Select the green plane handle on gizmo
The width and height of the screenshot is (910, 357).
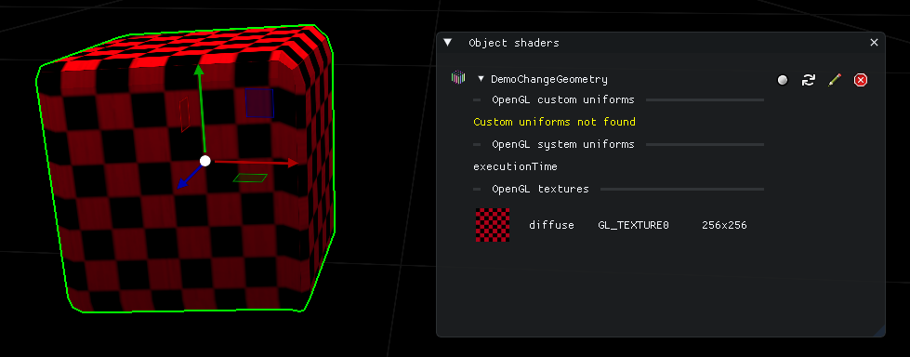[x=250, y=178]
